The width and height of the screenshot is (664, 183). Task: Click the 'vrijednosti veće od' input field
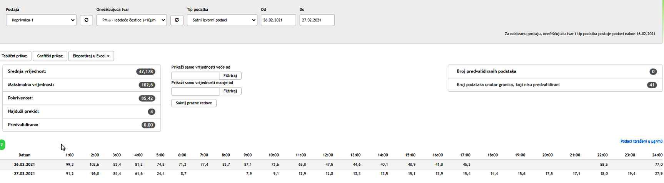(195, 76)
